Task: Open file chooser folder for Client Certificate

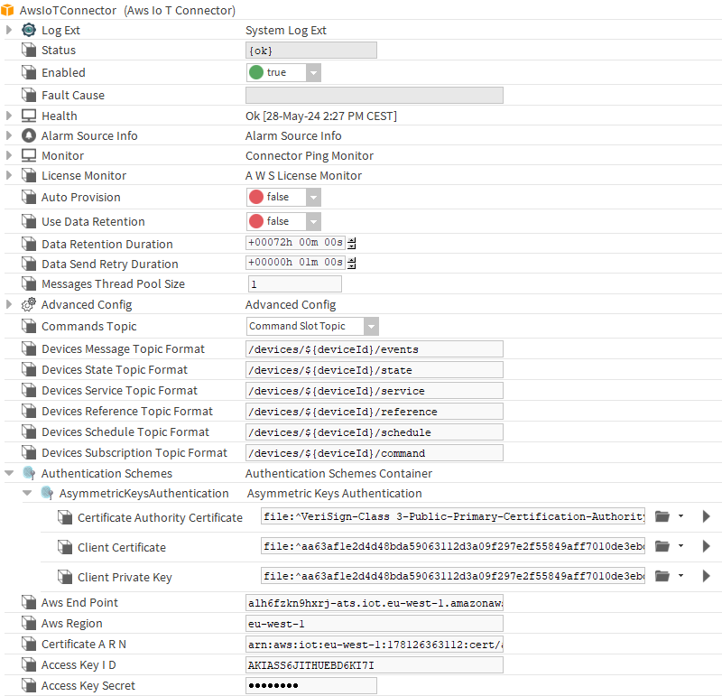Action: (x=662, y=546)
